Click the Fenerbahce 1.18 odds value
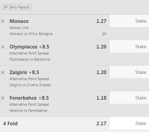The image size is (149, 132). click(101, 98)
